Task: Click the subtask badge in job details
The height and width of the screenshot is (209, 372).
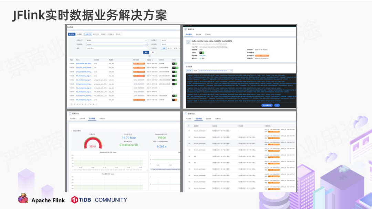Action: point(201,53)
